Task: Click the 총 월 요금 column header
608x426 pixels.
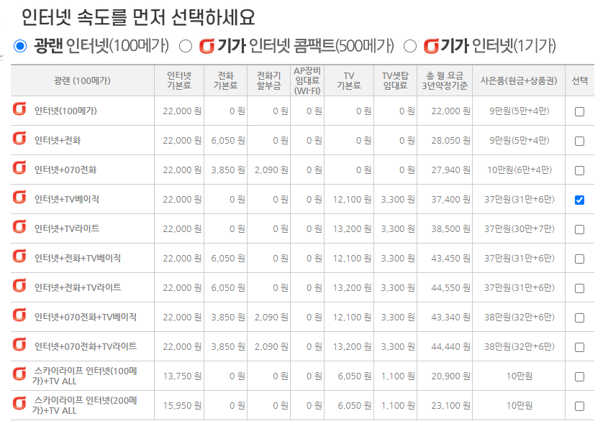Action: [446, 81]
